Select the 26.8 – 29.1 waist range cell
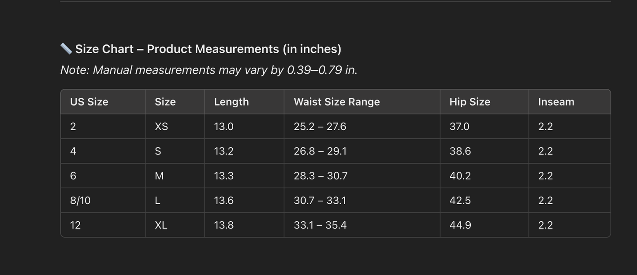Screen dimensions: 637x275 320,151
